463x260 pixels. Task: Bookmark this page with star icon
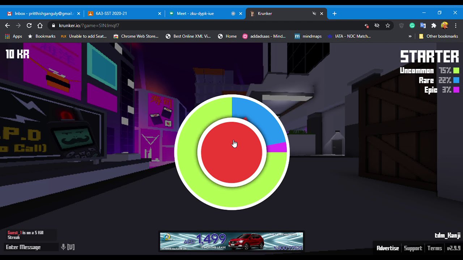388,26
